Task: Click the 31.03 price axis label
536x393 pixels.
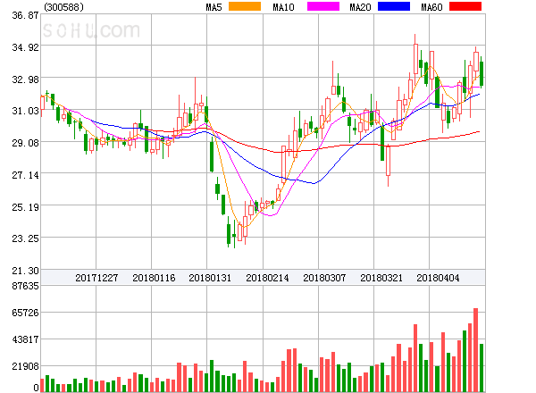Action: [x=25, y=111]
